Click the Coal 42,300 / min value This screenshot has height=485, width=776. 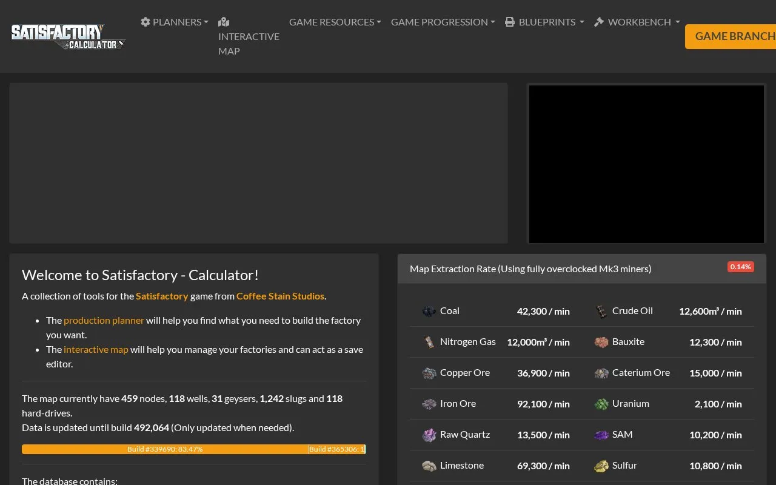[543, 311]
